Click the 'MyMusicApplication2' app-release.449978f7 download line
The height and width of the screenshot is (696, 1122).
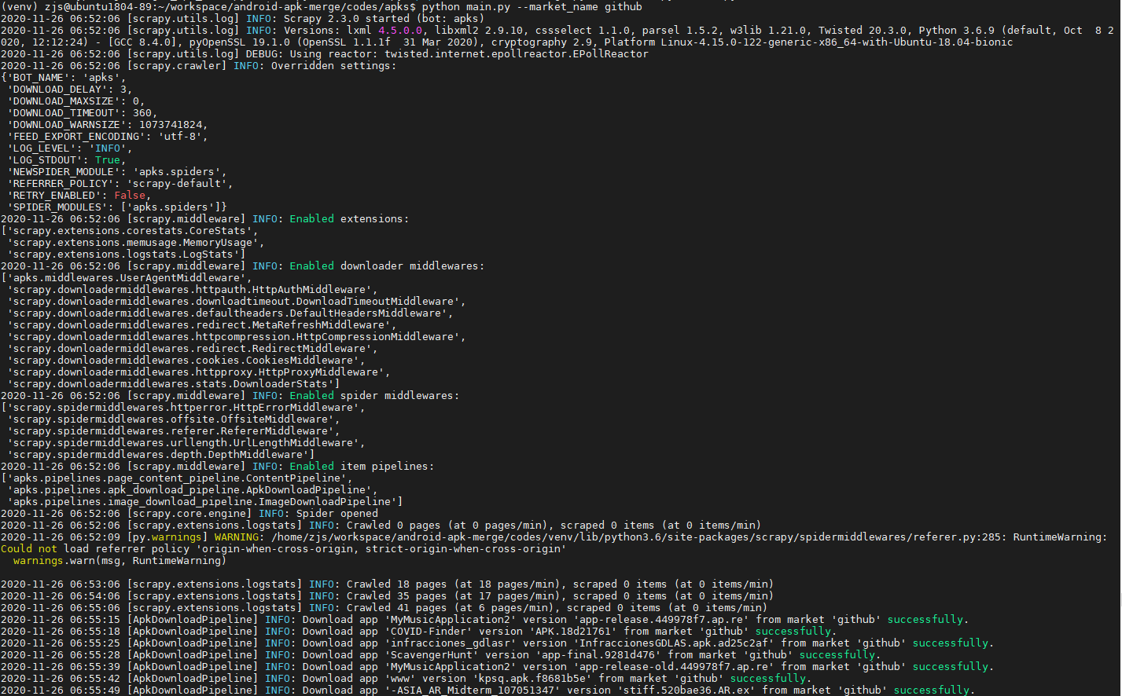(485, 620)
